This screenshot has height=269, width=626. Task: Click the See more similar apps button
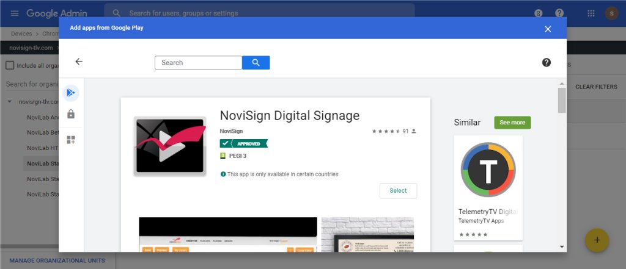tap(512, 123)
